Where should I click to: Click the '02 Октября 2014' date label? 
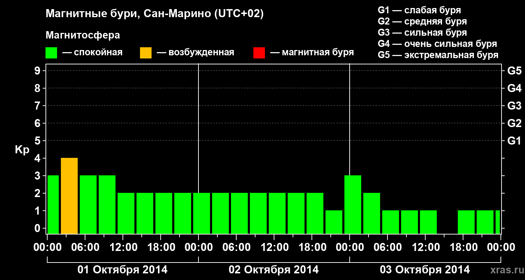coord(274,270)
